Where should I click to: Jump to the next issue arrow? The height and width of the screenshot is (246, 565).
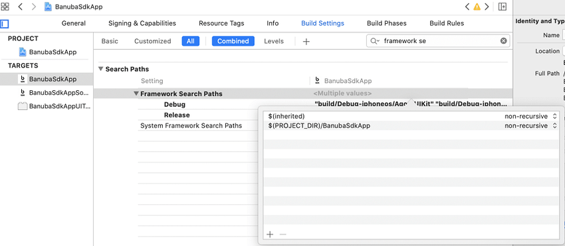[487, 7]
